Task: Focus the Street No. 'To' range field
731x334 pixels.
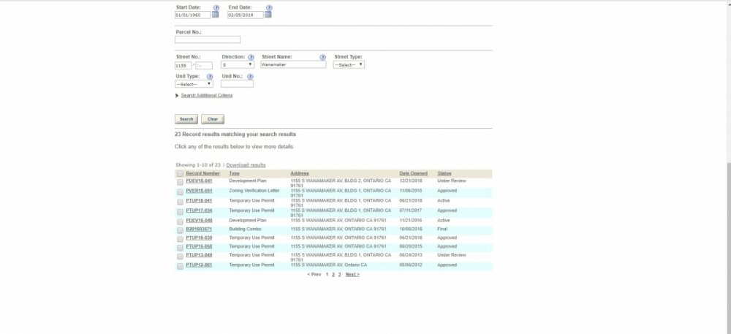Action: (204, 65)
